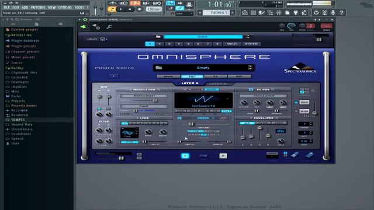
Task: Switch to the ARP page tab
Action: tap(239, 76)
